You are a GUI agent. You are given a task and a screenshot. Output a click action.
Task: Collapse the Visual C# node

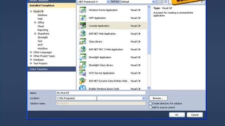pos(31,11)
